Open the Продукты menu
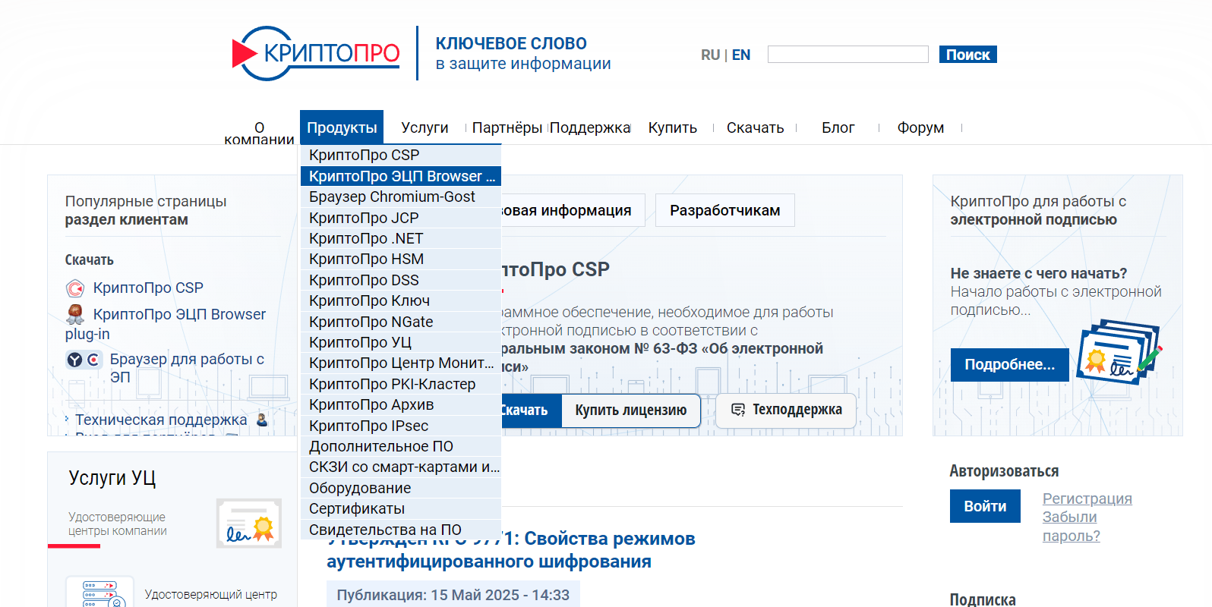1212x607 pixels. 342,127
